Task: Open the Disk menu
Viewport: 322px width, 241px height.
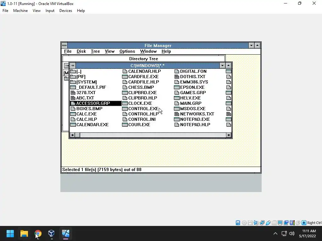Action: click(81, 51)
